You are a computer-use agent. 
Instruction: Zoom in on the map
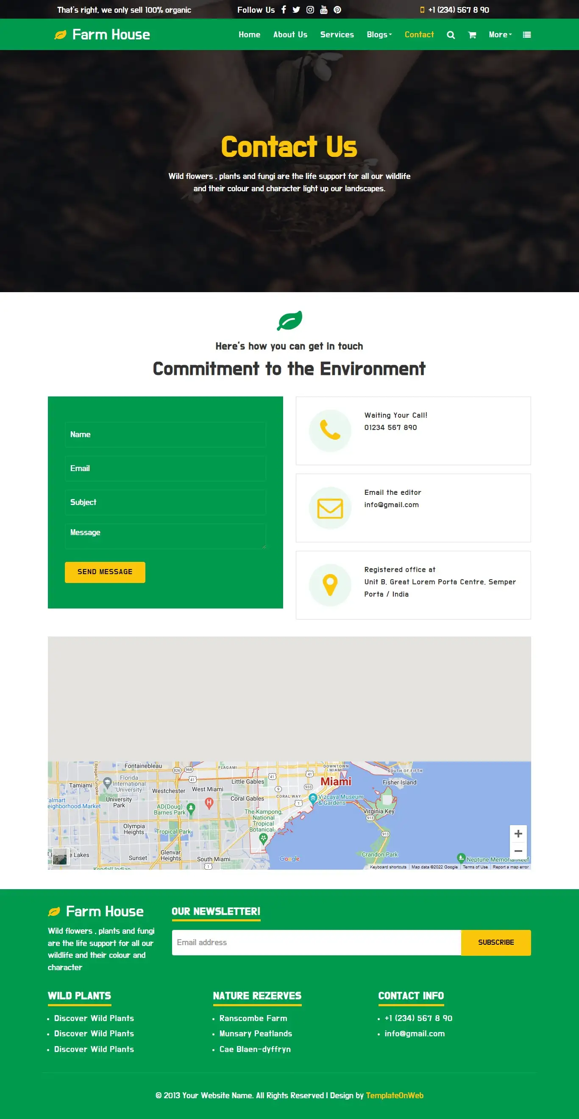(518, 834)
